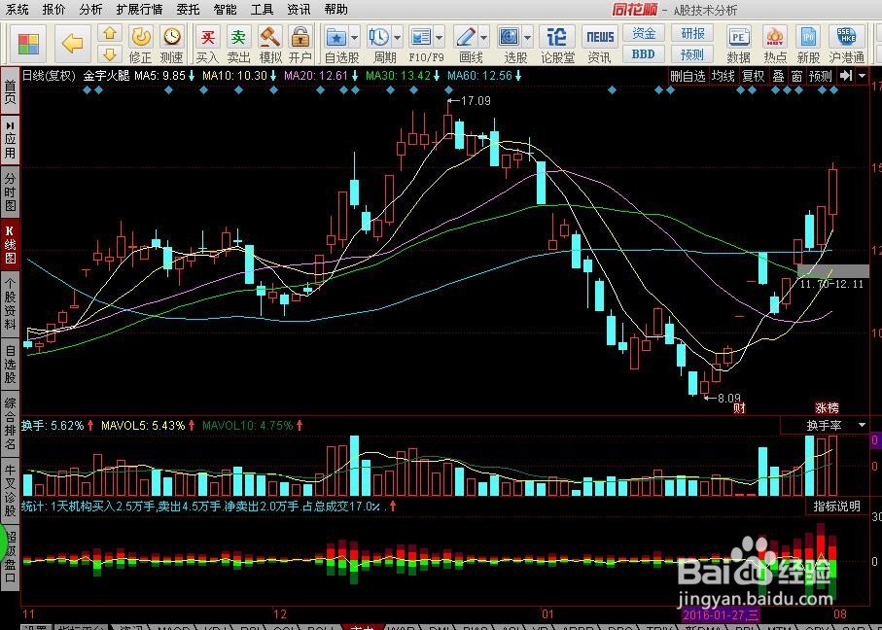Run the 测速 speed test

(171, 44)
